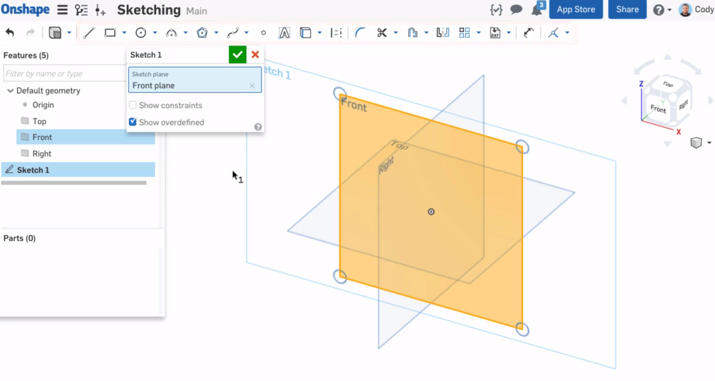Screen dimensions: 715x381
Task: Open view cube display options dropdown
Action: (709, 143)
